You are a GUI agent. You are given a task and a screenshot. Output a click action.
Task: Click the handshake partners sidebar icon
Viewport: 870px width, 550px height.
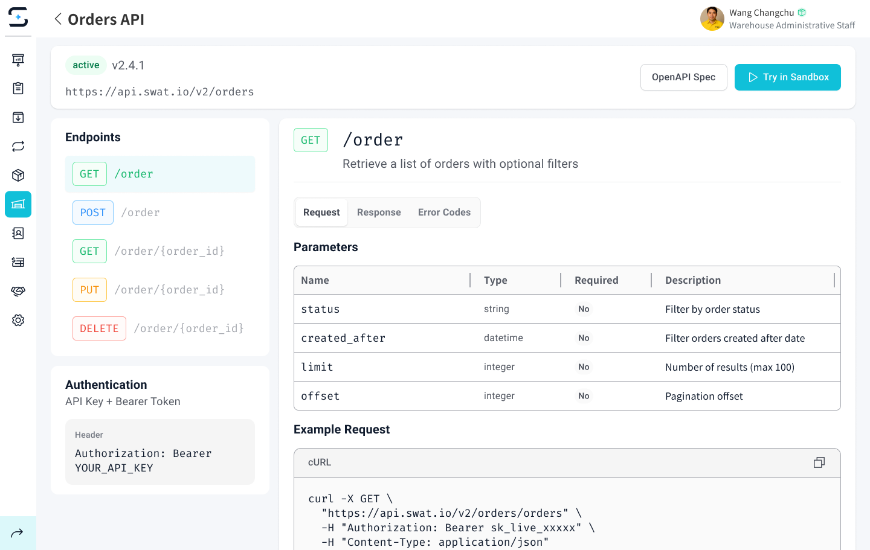point(18,291)
